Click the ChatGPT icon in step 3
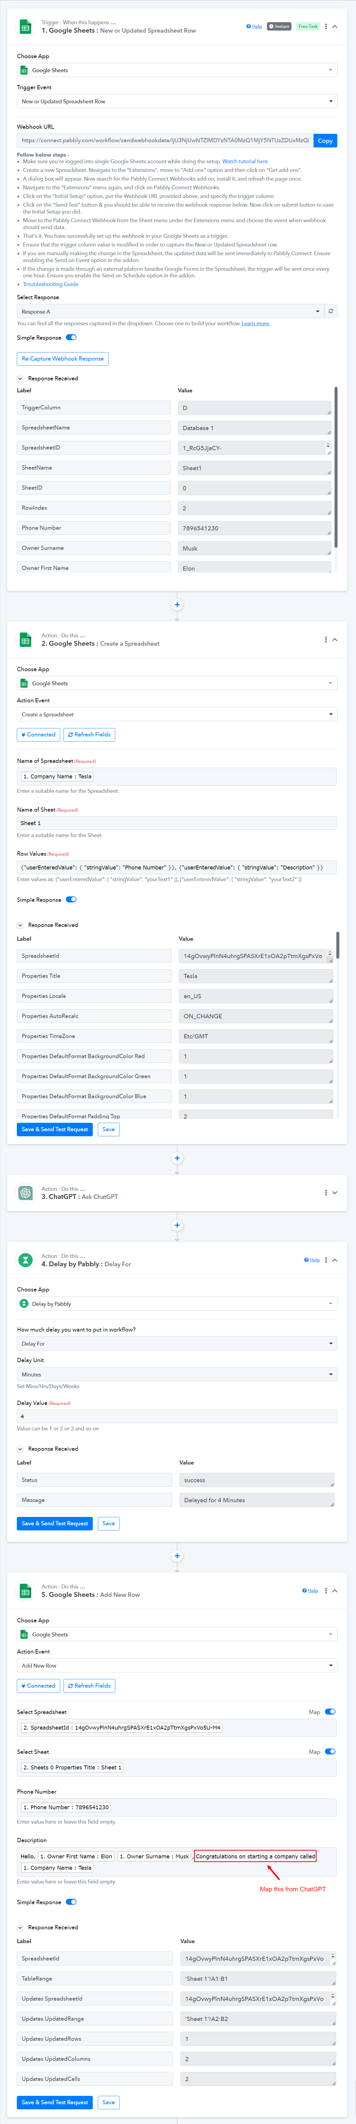 coord(25,1192)
